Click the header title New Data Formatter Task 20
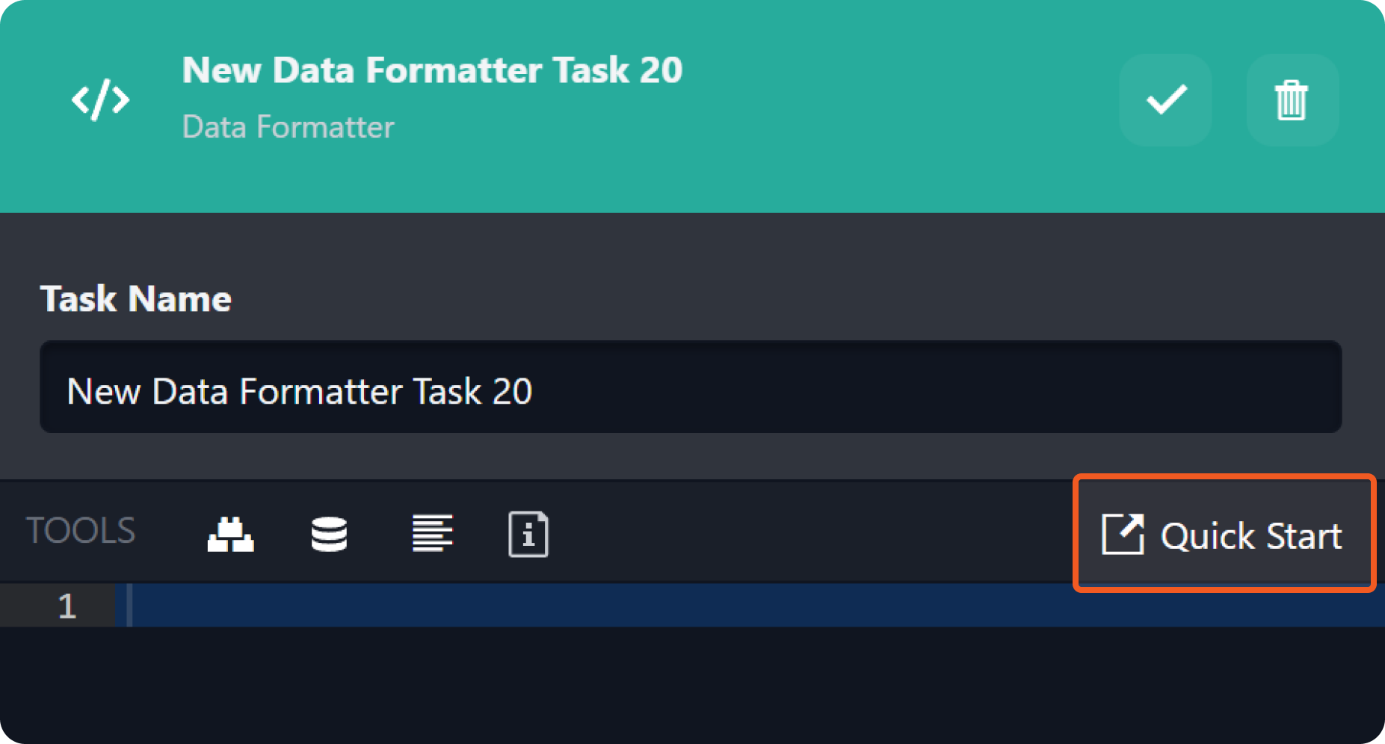 [432, 70]
